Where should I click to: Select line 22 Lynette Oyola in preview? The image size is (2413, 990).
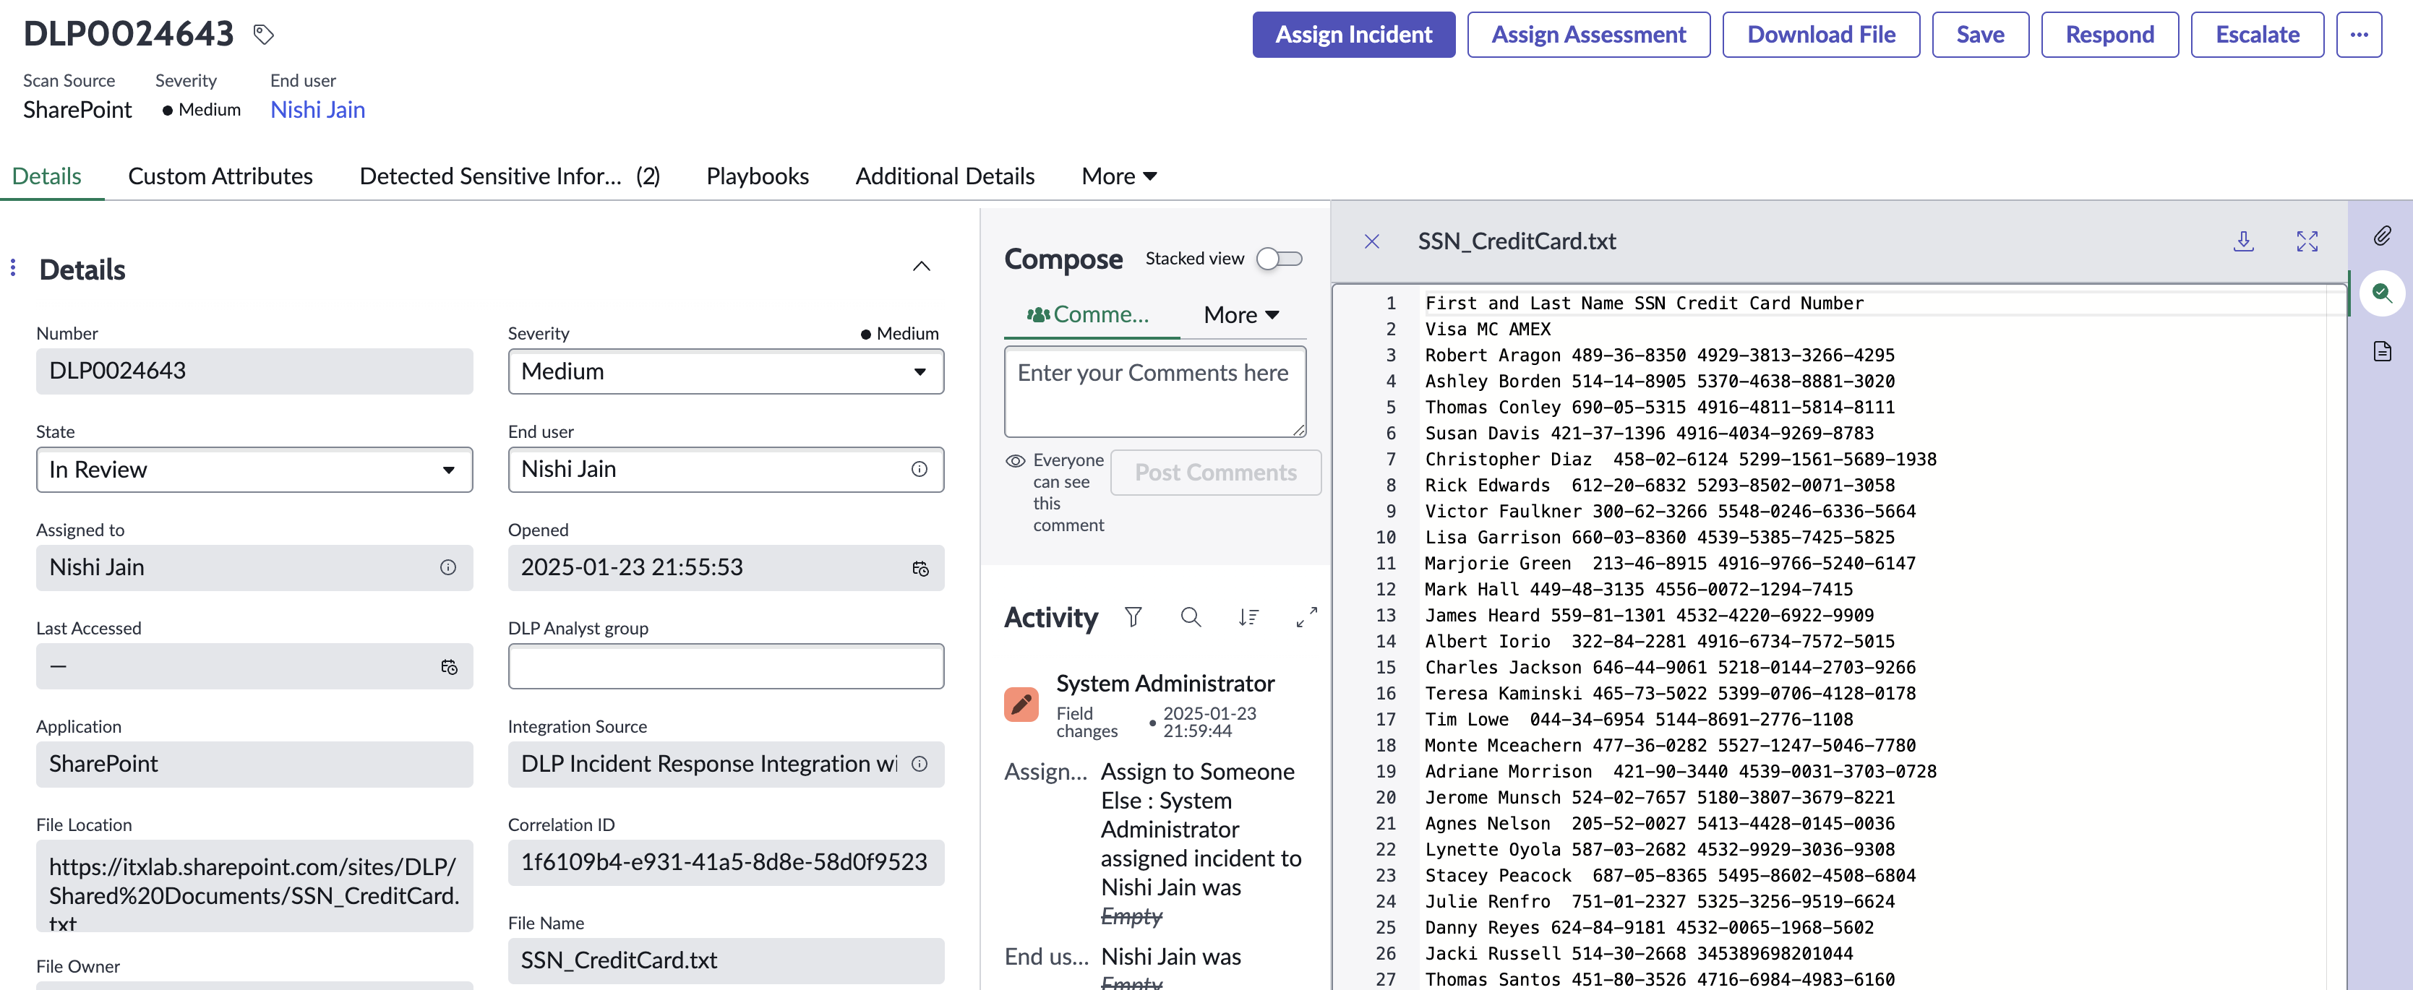[x=1660, y=851]
